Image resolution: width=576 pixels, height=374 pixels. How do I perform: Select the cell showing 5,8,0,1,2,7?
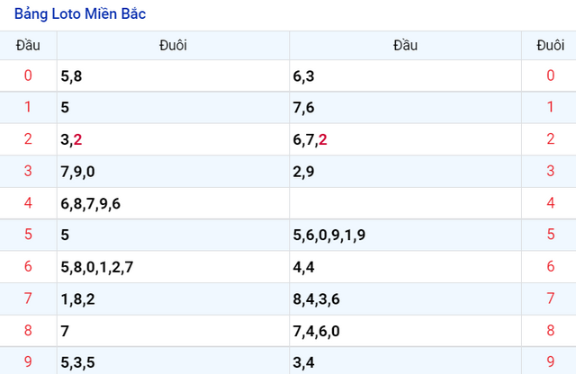(x=173, y=267)
